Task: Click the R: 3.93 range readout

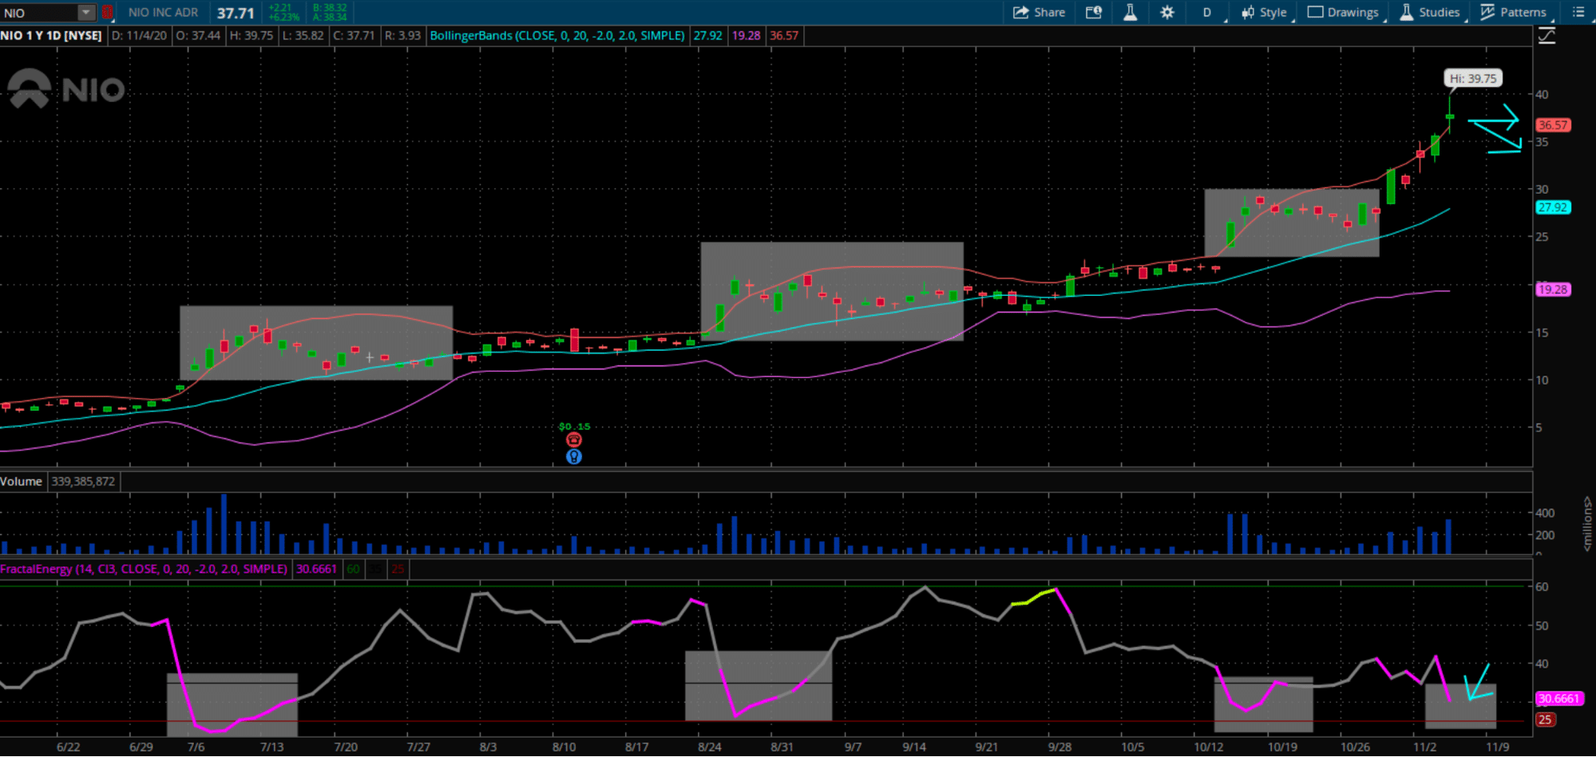Action: coord(402,36)
